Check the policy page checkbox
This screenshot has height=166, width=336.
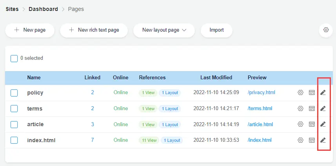[x=14, y=93]
